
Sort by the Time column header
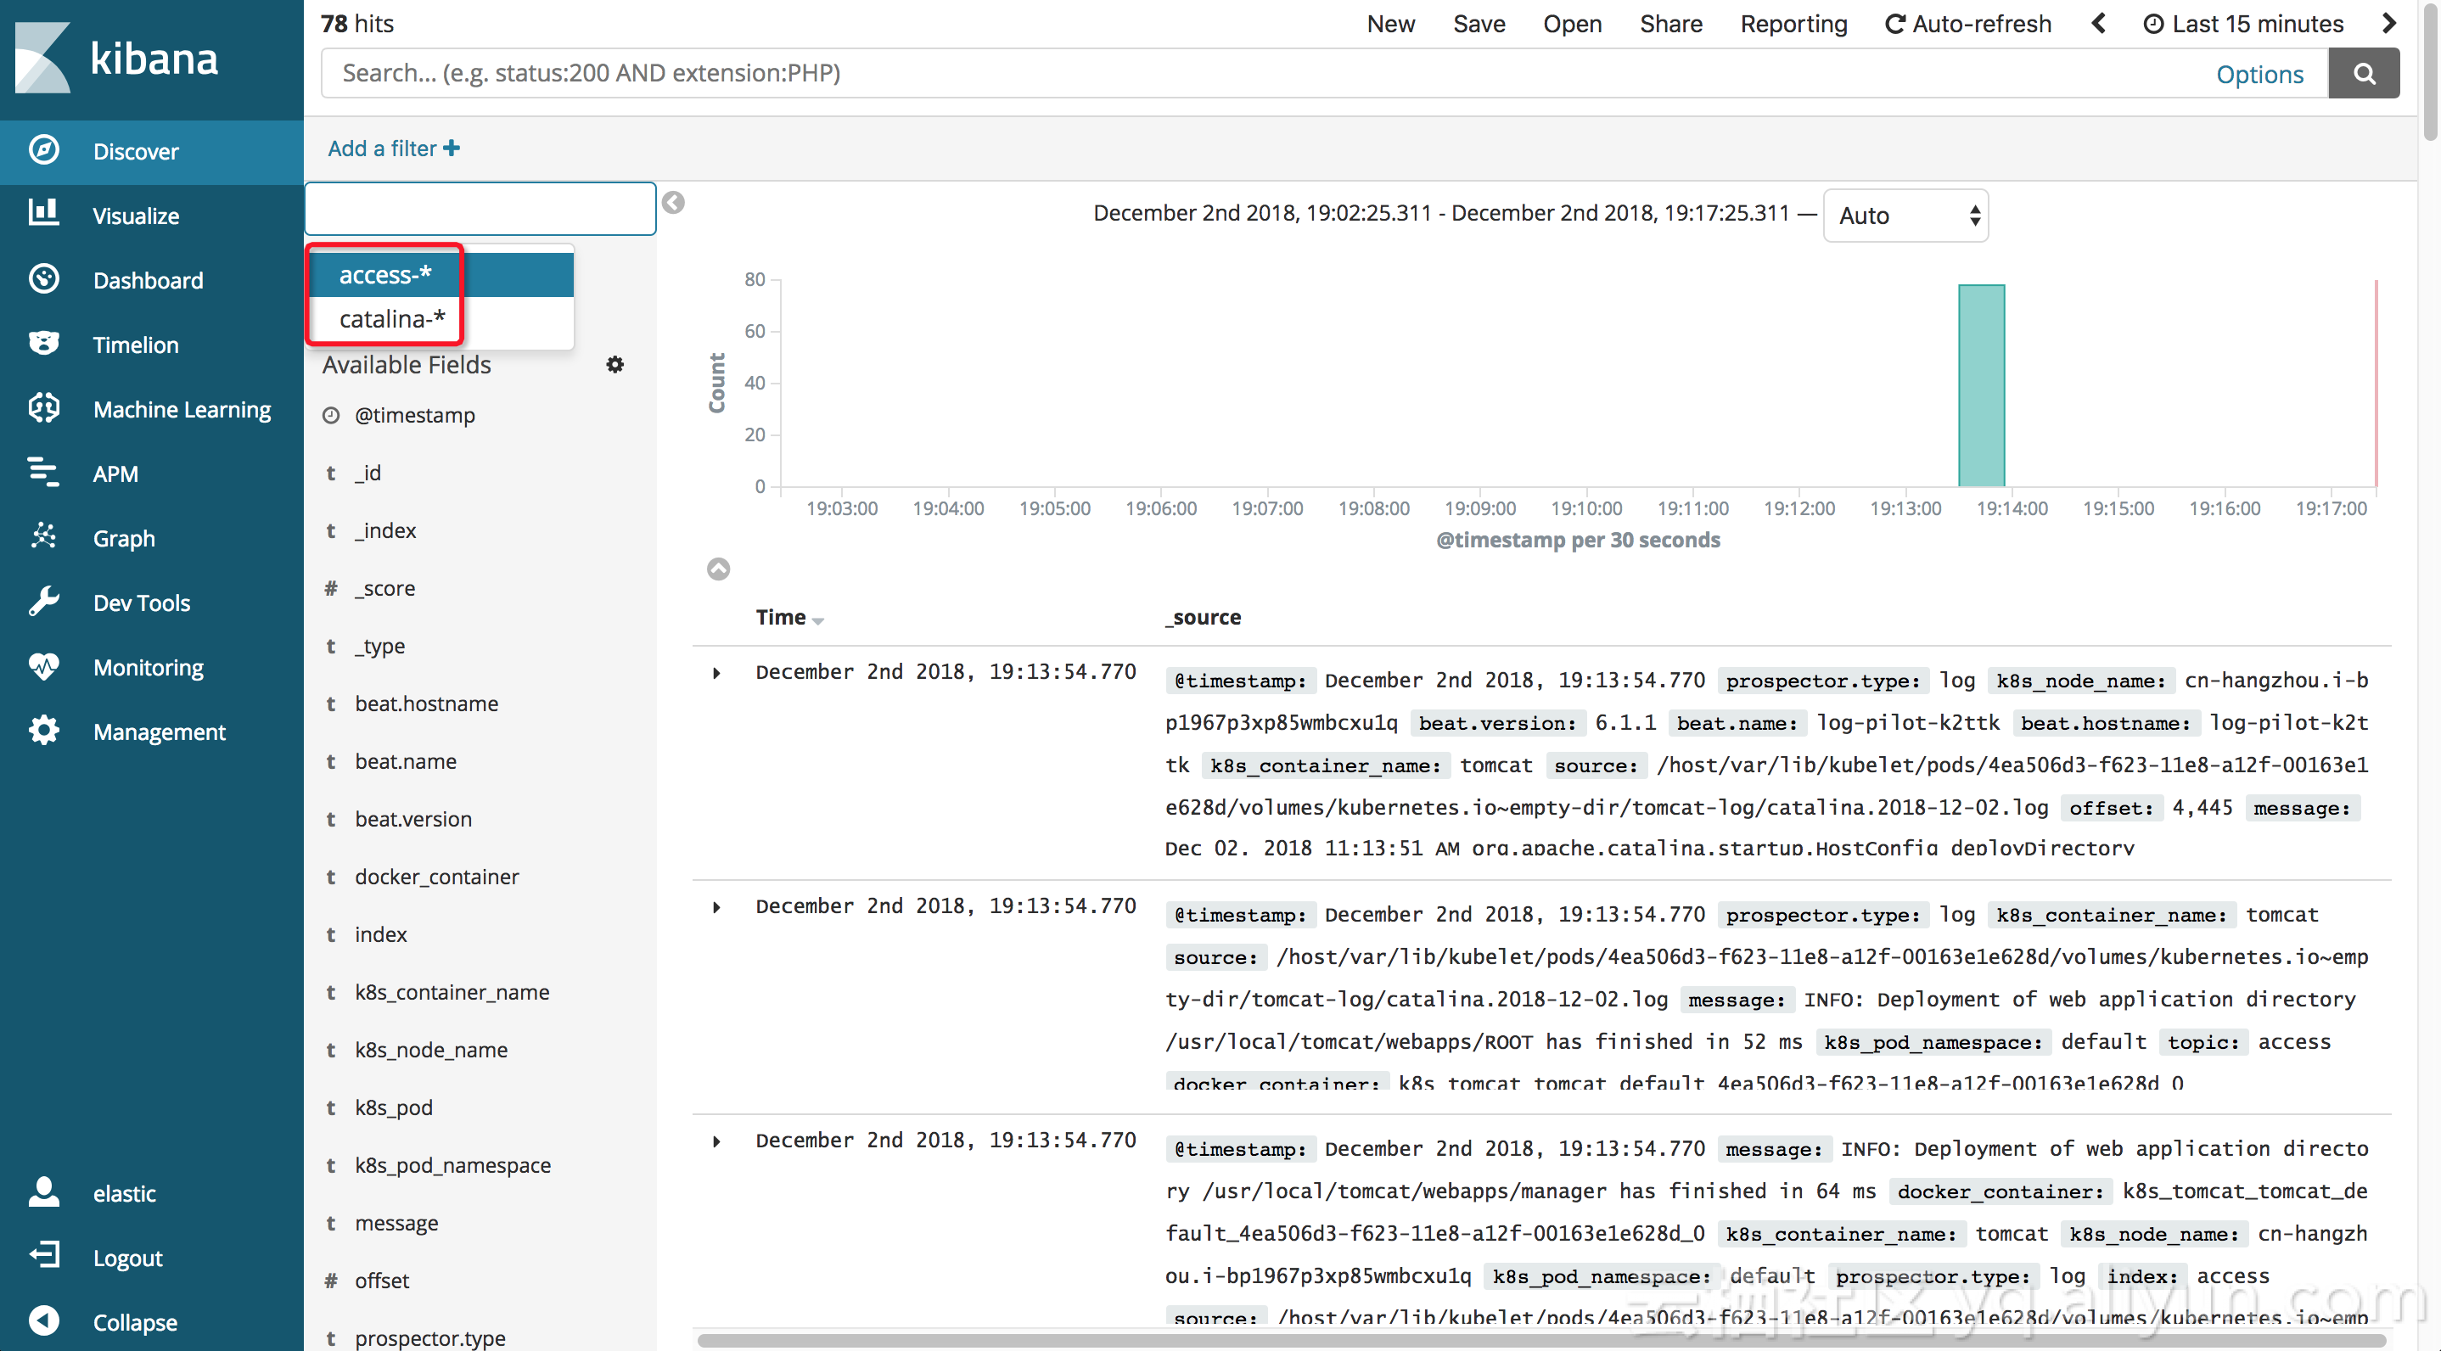point(789,618)
